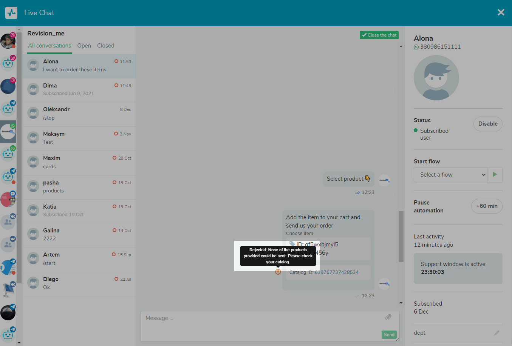Click the paperclip attachment icon
The width and height of the screenshot is (512, 346).
388,317
